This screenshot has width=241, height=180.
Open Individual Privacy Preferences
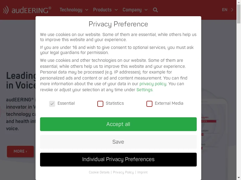point(118,160)
